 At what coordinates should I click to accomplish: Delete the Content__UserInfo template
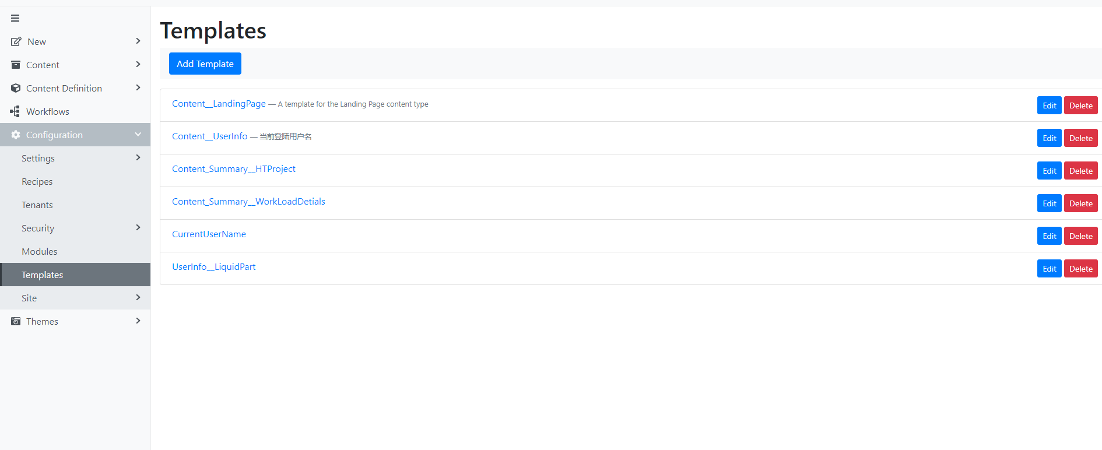pyautogui.click(x=1081, y=138)
